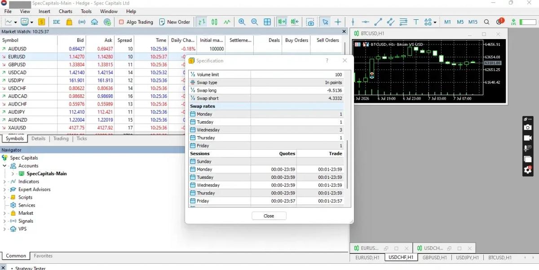The width and height of the screenshot is (539, 270).
Task: Take a chart screenshot via camera icon
Action: (x=310, y=22)
